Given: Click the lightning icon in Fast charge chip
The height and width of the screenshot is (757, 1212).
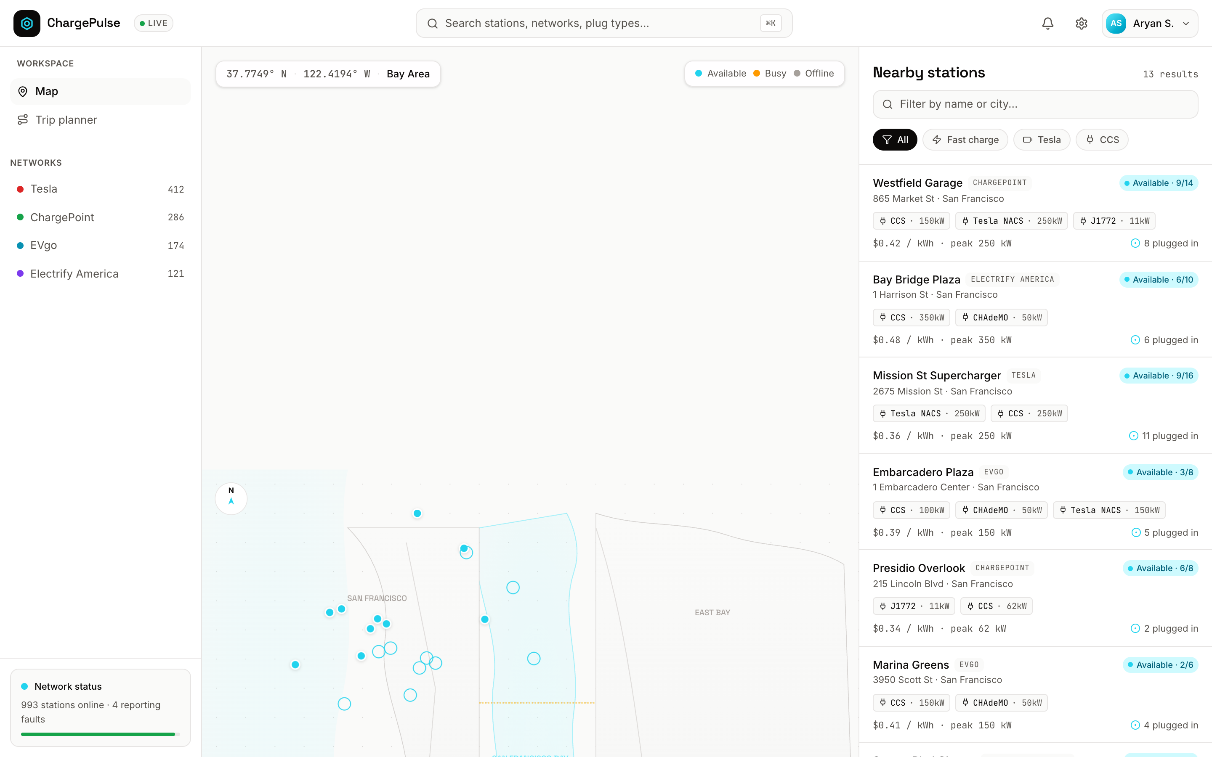Looking at the screenshot, I should tap(936, 140).
